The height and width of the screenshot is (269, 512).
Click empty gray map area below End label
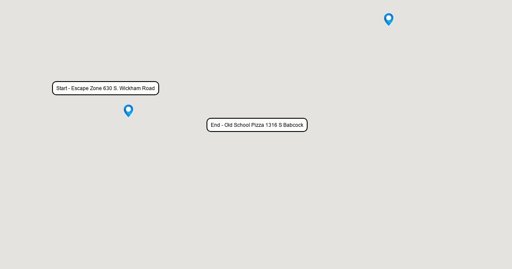coord(257,192)
